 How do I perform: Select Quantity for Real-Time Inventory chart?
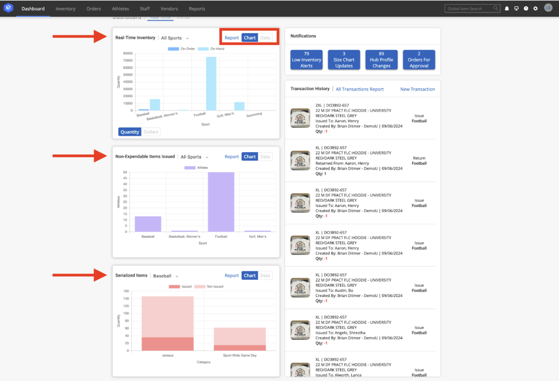(x=130, y=132)
